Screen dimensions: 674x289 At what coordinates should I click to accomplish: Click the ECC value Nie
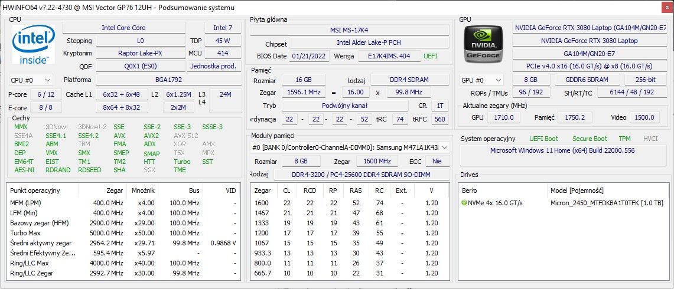click(x=437, y=162)
